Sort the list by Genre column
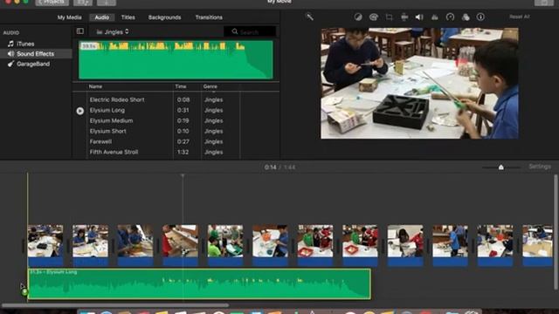Image resolution: width=559 pixels, height=314 pixels. coord(210,86)
